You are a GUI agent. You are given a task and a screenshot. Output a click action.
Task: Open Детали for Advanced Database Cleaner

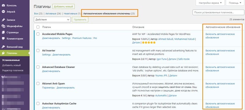click(x=173, y=76)
